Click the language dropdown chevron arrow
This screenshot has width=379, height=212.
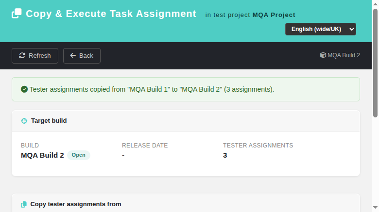tap(352, 29)
